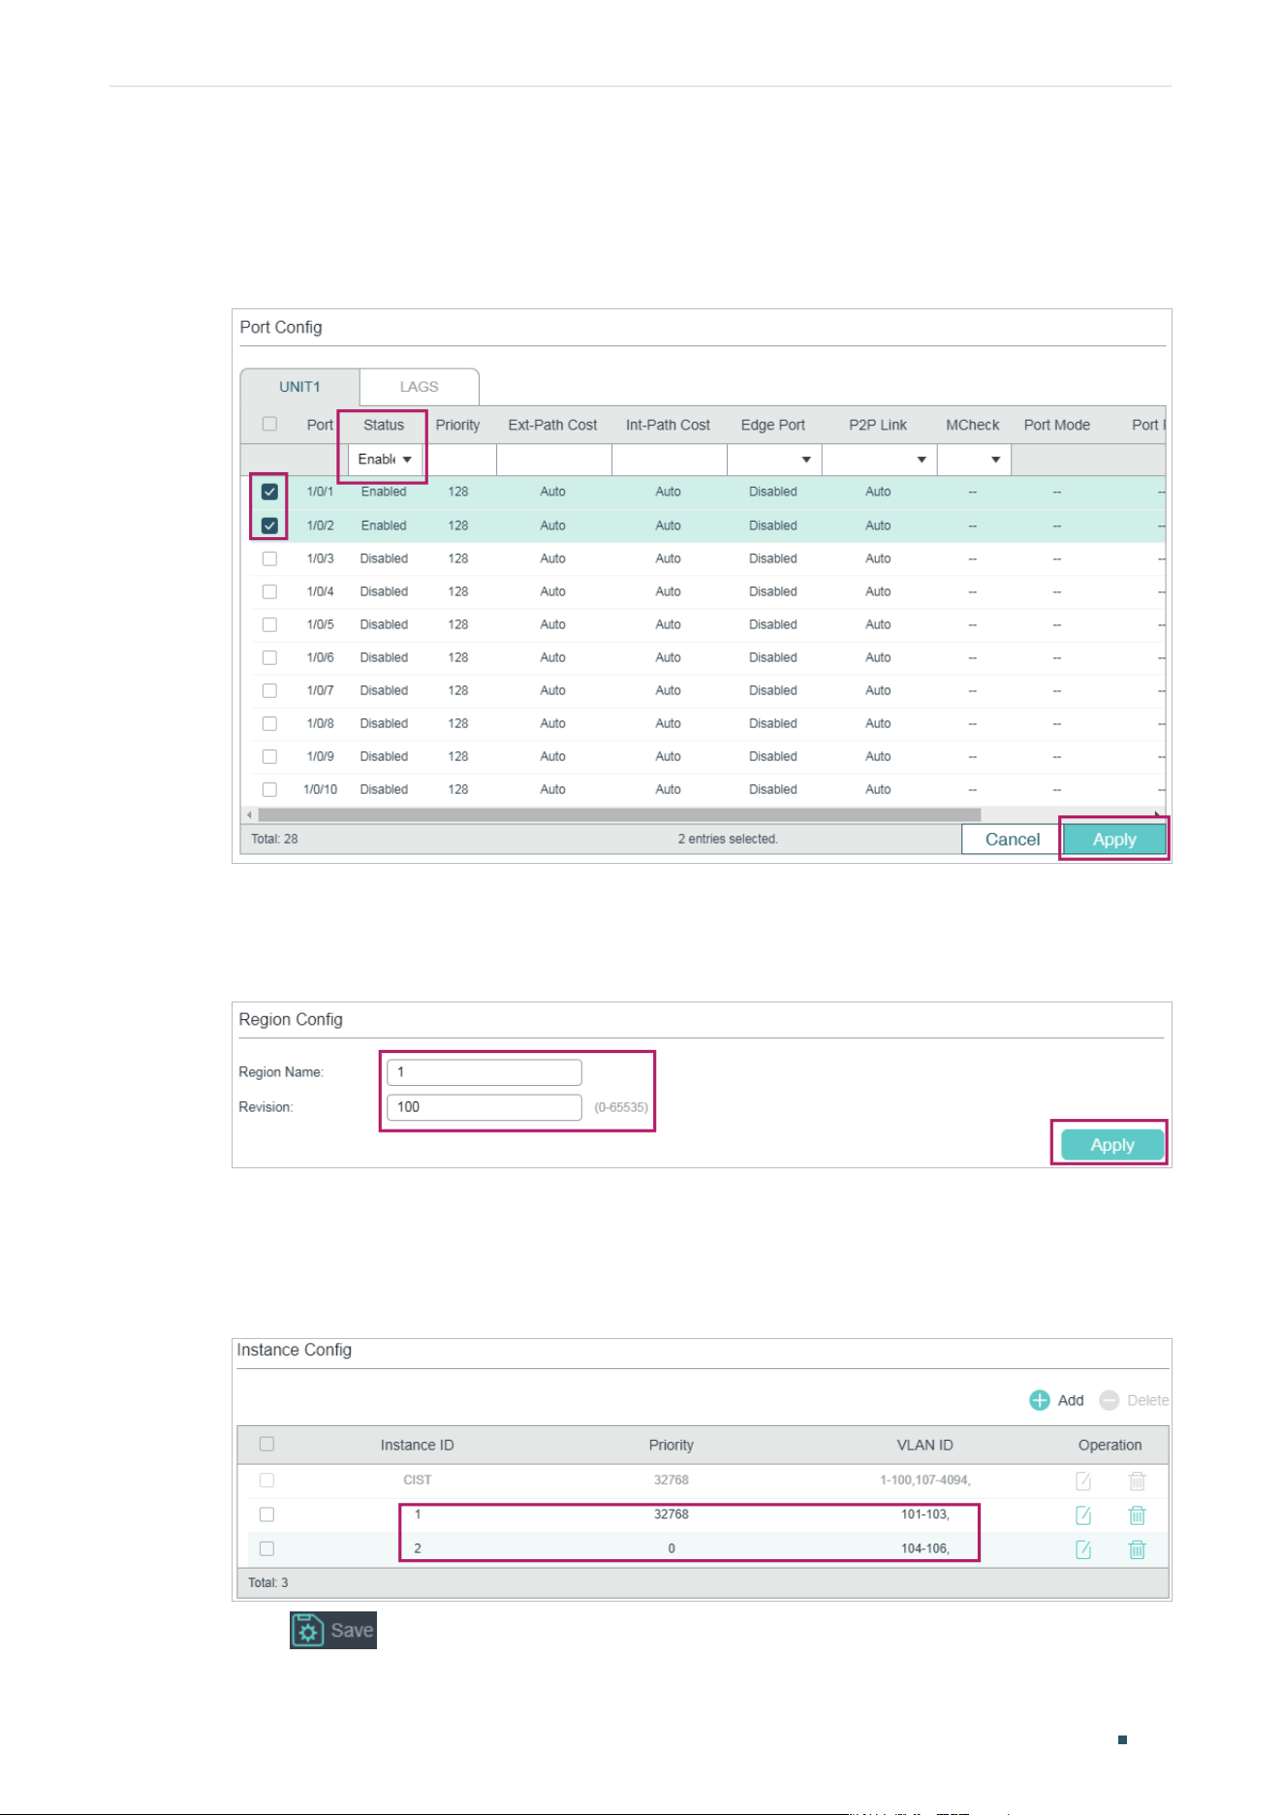Click the Port Config horizontal scrollbar

[x=619, y=814]
